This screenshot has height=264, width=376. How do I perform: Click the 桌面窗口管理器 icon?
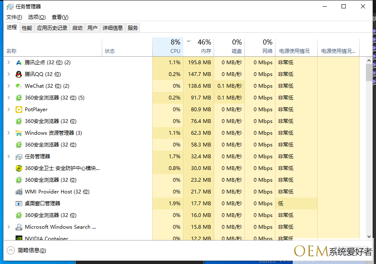[19, 204]
